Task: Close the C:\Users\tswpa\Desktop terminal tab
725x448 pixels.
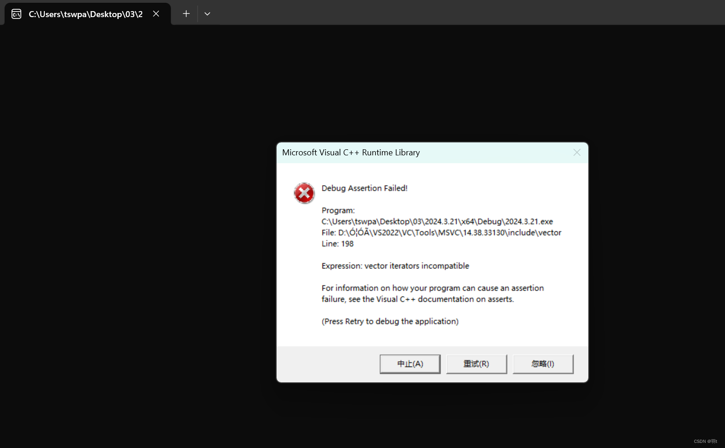Action: point(156,14)
